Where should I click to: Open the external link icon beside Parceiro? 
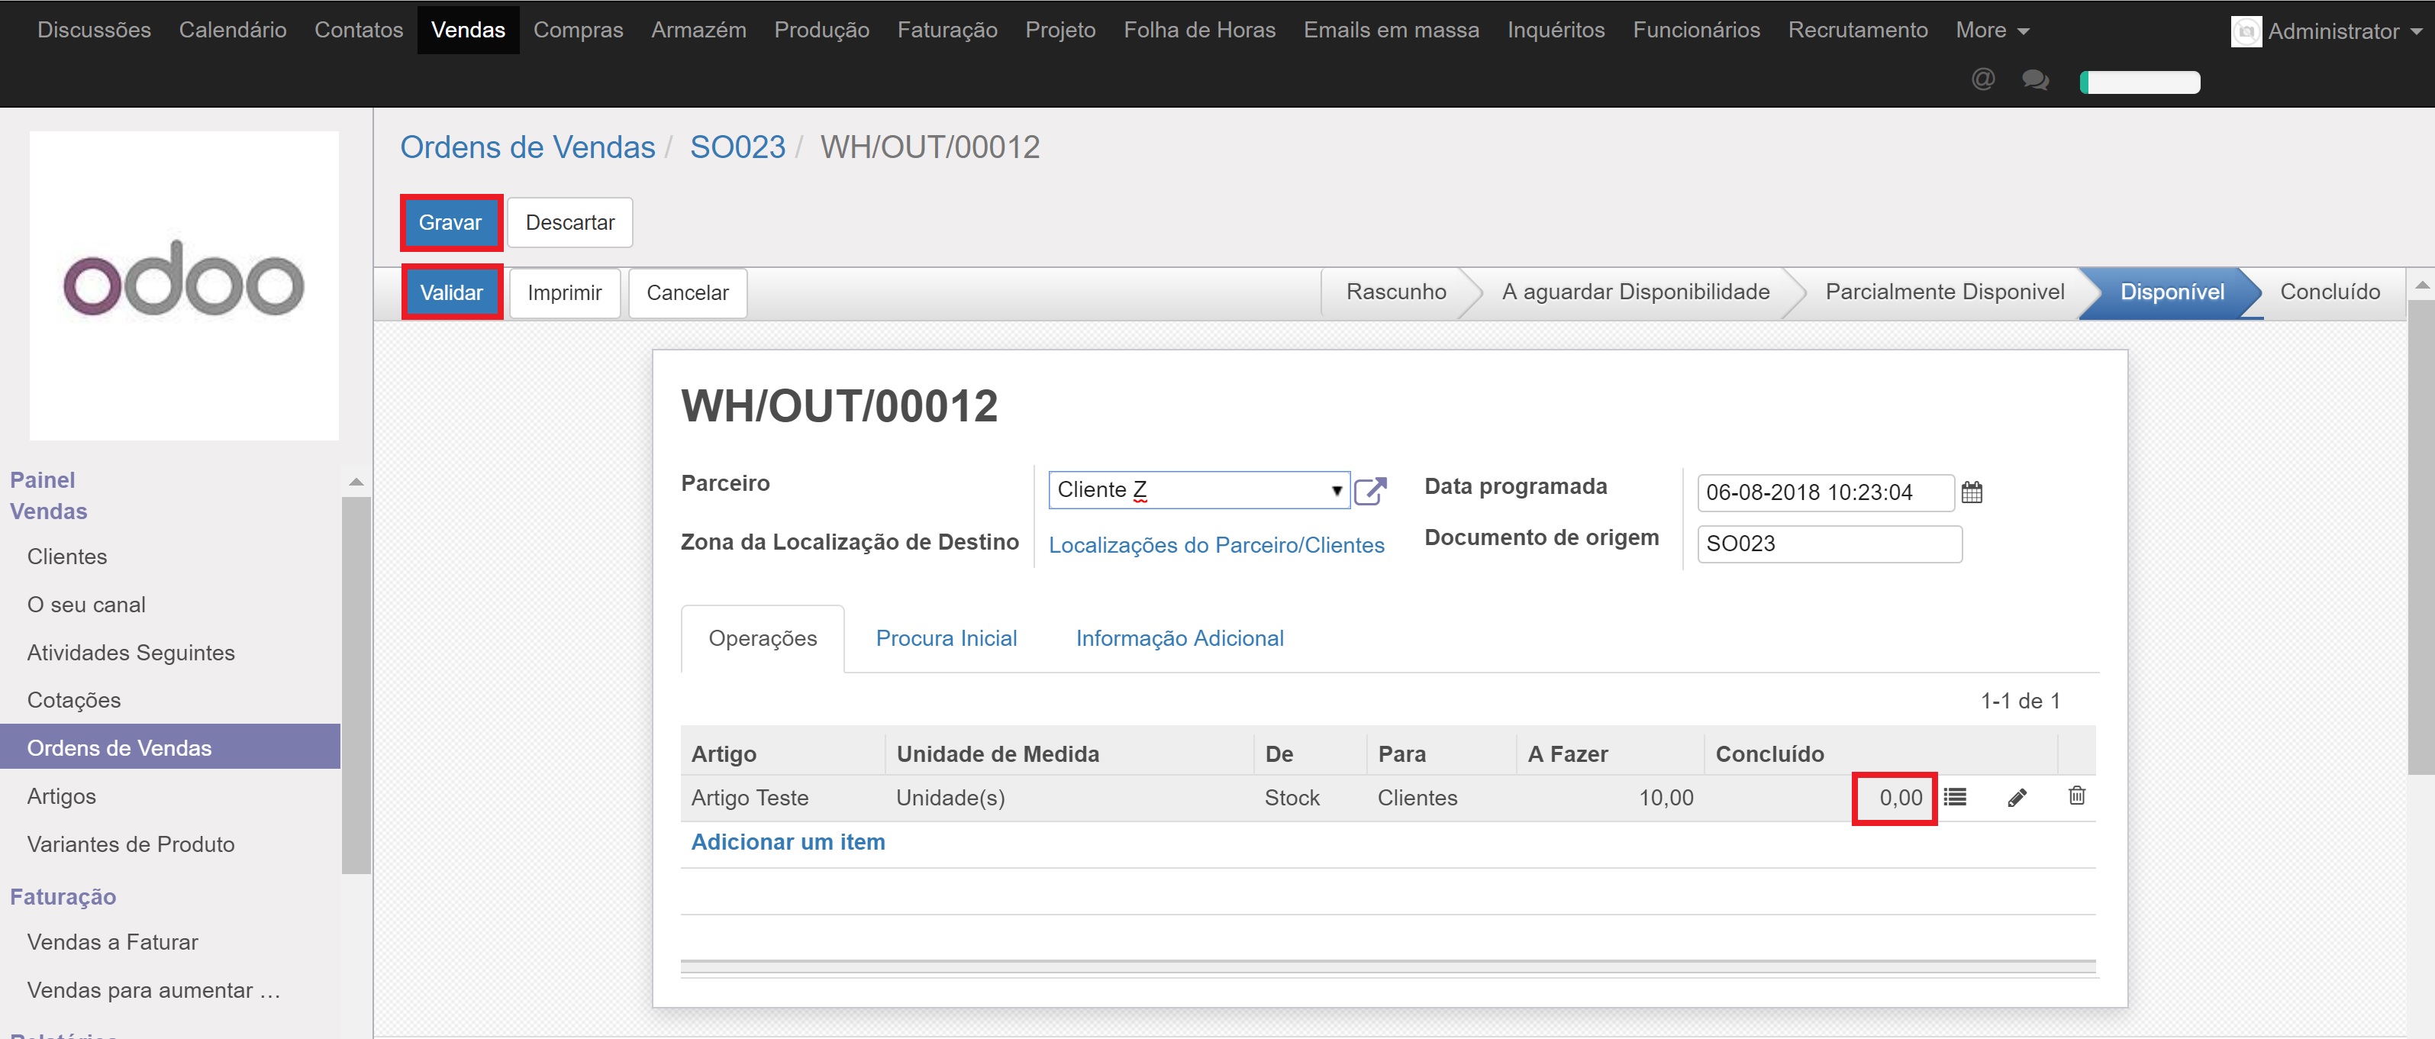tap(1369, 491)
